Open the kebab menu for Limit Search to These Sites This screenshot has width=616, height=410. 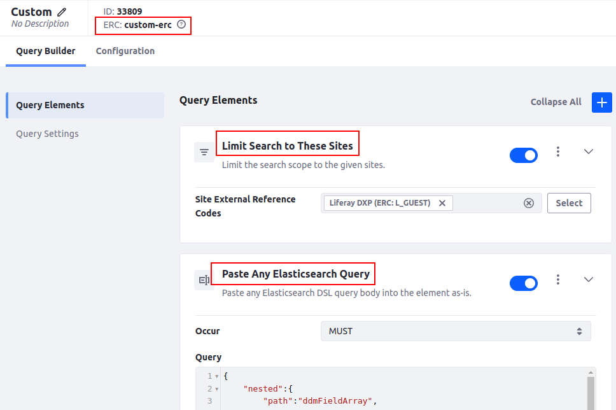coord(558,152)
